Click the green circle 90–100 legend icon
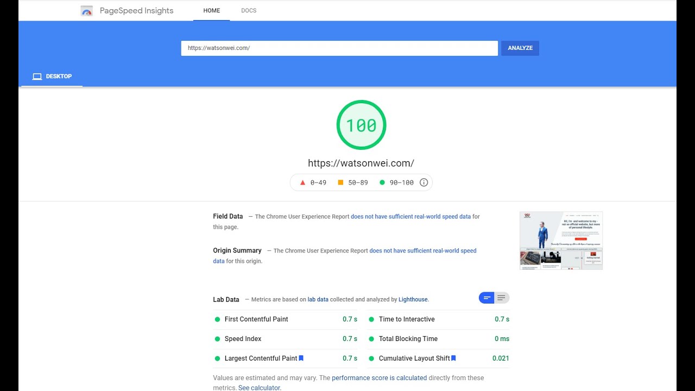This screenshot has height=391, width=695. pos(382,182)
